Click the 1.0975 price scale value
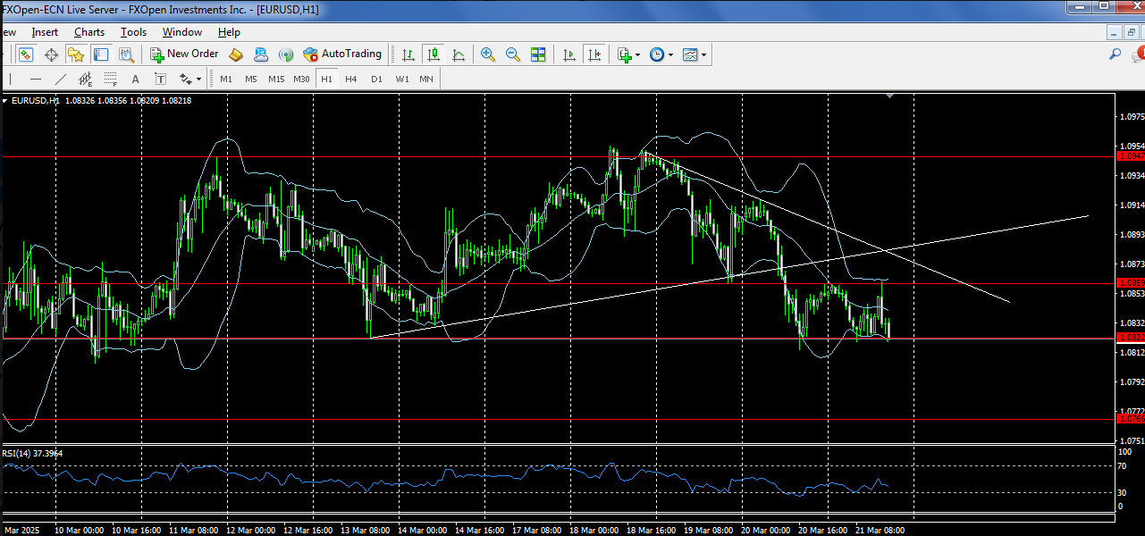The height and width of the screenshot is (536, 1145). (x=1132, y=117)
